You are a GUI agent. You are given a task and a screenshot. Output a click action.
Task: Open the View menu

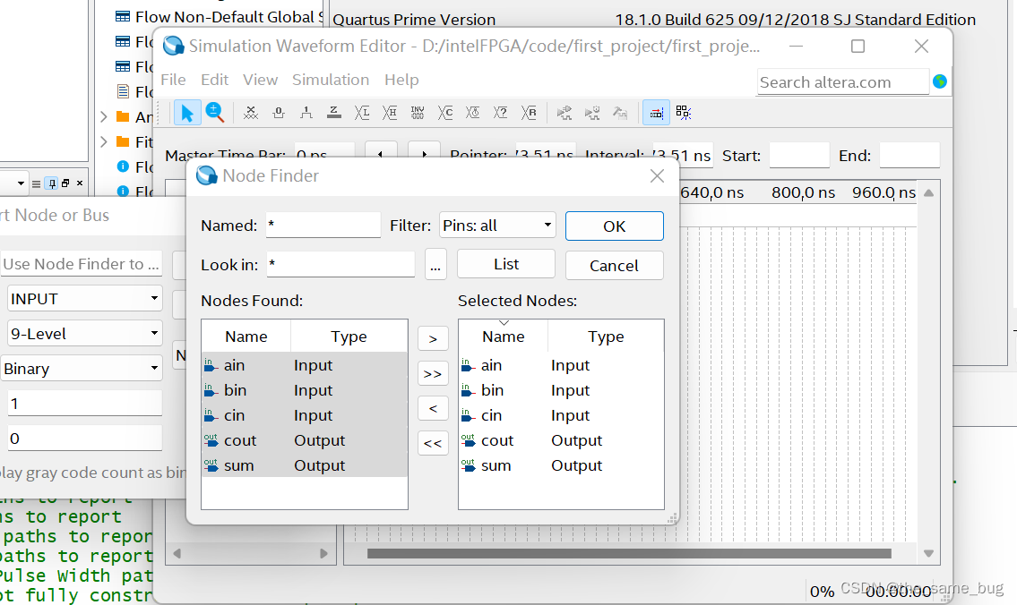click(x=260, y=80)
